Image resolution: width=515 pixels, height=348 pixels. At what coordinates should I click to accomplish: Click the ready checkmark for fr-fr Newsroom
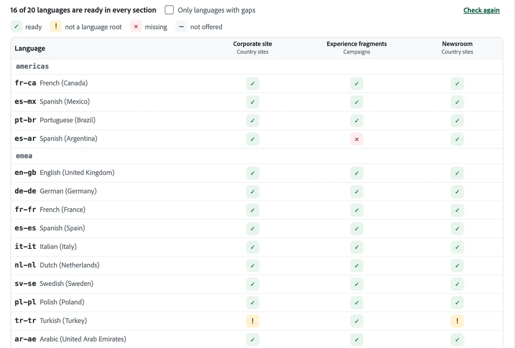coord(457,210)
